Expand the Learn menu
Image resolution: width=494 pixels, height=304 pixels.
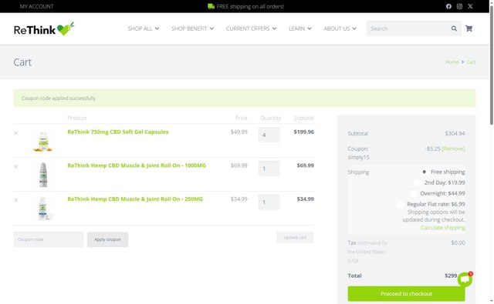(x=300, y=28)
